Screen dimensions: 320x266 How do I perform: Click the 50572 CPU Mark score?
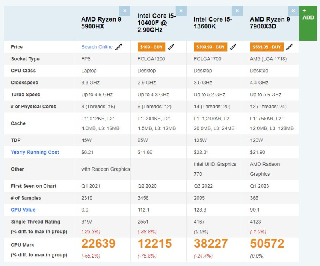pyautogui.click(x=267, y=243)
